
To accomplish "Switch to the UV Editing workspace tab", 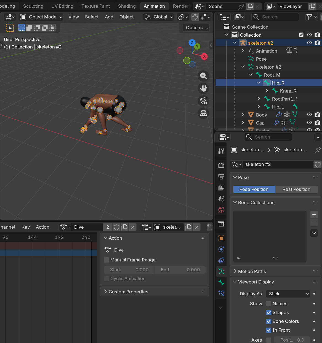I will [x=62, y=6].
